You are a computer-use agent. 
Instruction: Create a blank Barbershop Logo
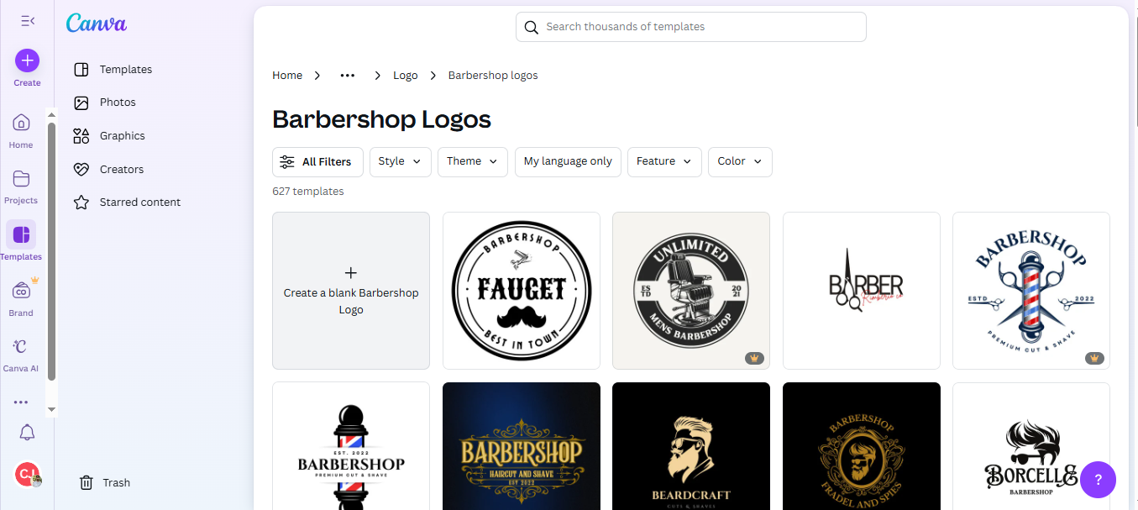click(x=350, y=291)
